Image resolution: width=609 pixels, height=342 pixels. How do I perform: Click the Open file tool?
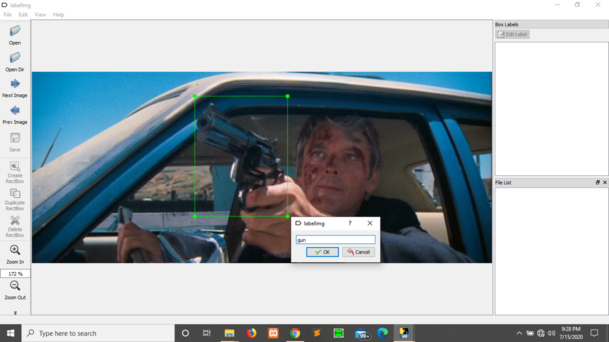15,36
